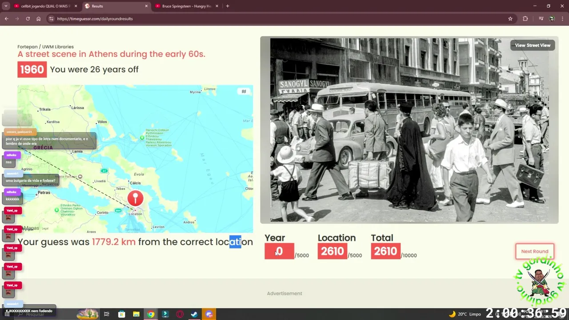Open Google Chrome from taskbar
This screenshot has width=569, height=320.
pos(151,314)
